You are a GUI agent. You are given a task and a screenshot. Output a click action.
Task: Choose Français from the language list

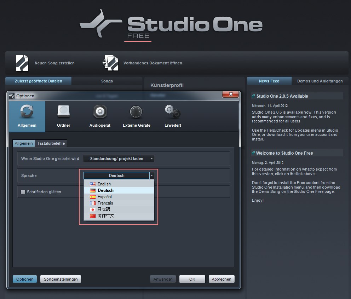pos(119,203)
